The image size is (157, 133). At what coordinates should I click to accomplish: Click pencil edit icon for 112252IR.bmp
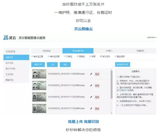[91, 97]
